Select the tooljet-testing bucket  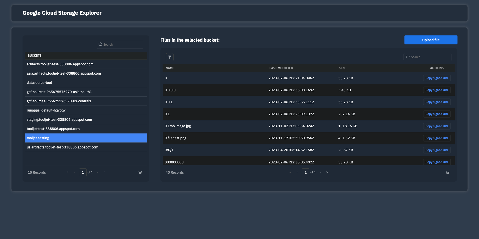tap(38, 138)
